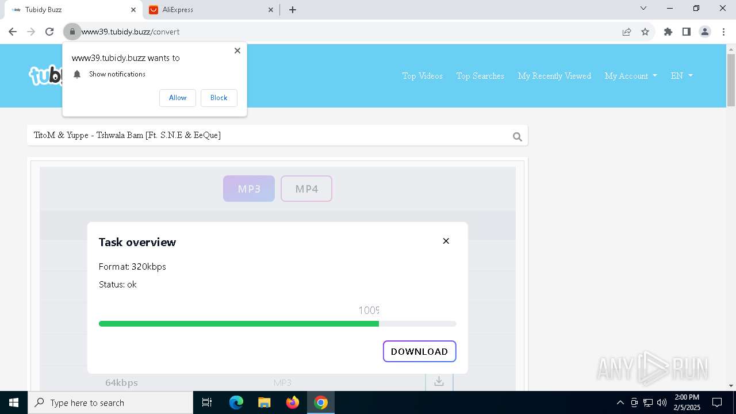Open Task View from taskbar
Image resolution: width=736 pixels, height=414 pixels.
tap(208, 402)
